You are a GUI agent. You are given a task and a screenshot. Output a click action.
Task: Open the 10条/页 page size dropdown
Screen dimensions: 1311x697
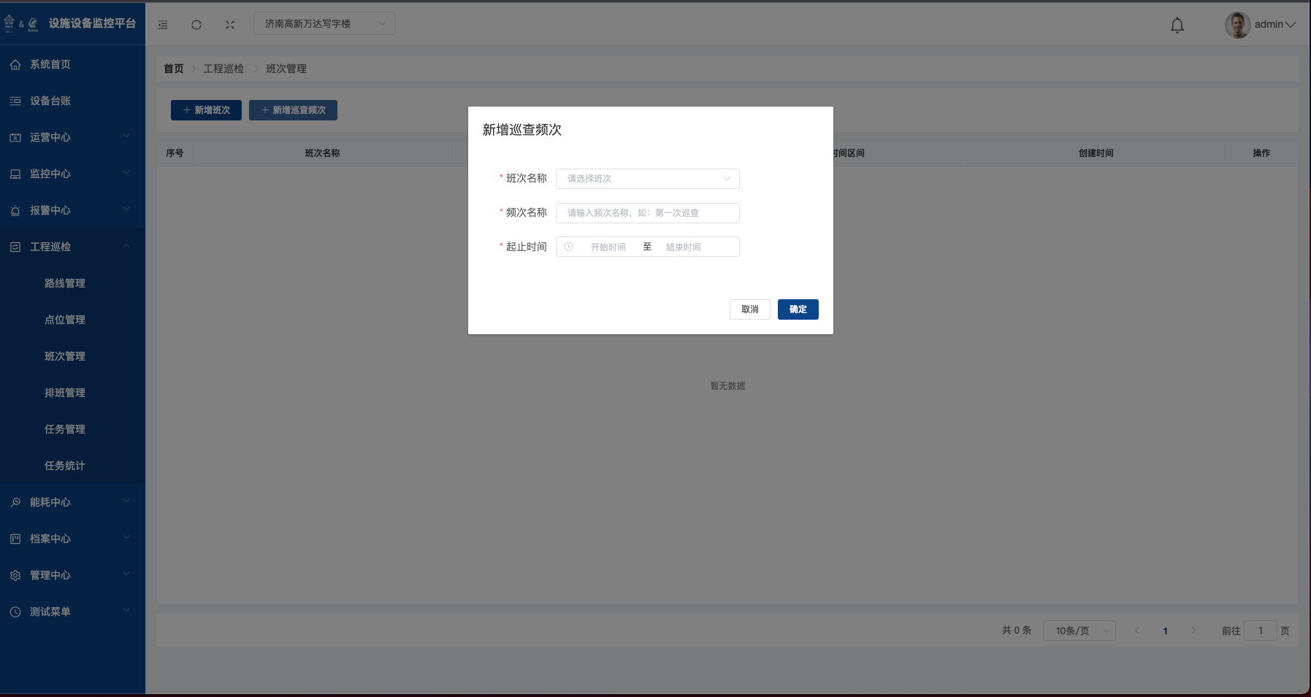(1079, 631)
